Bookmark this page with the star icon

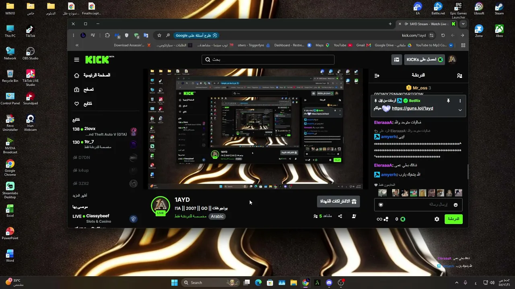[x=159, y=35]
